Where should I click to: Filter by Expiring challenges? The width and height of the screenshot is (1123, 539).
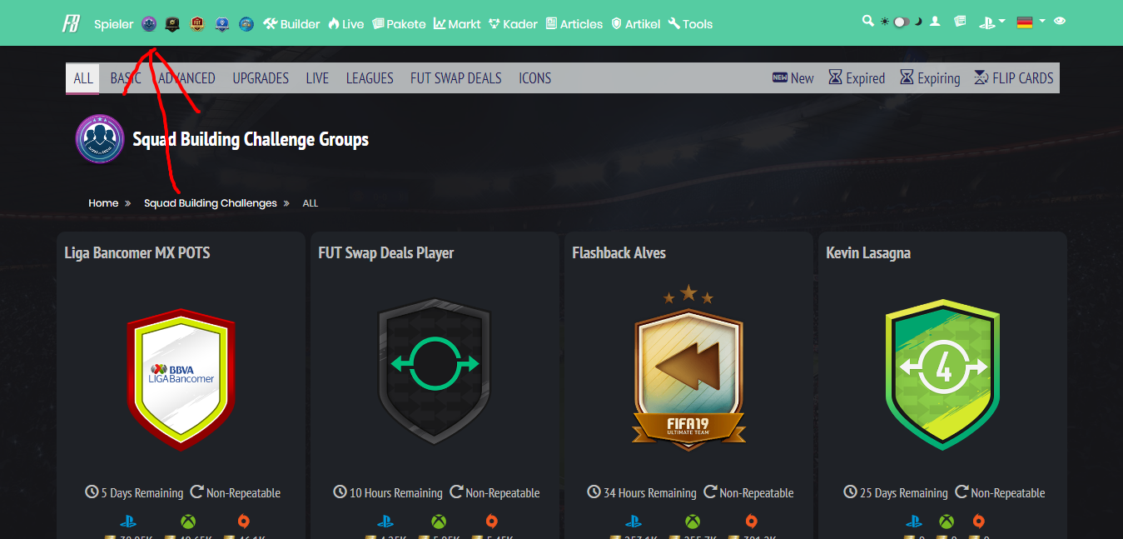(930, 77)
